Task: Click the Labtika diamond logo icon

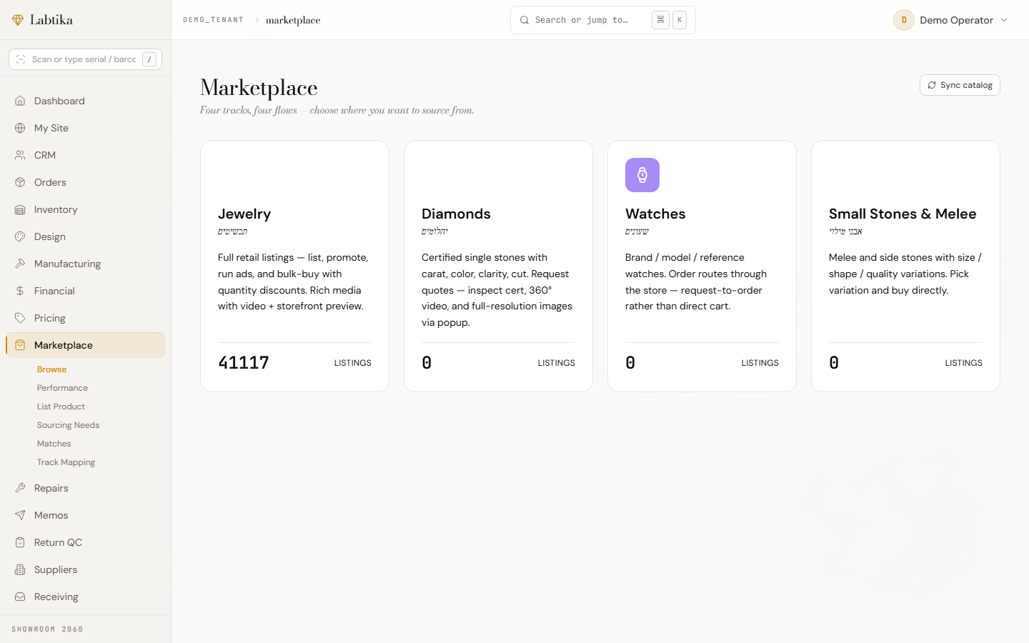Action: coord(18,20)
